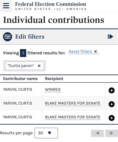Click the Edit filters sliders icon
The width and height of the screenshot is (118, 142).
7,37
